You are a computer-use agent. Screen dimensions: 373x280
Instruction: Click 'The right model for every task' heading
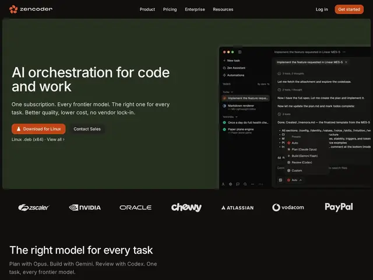pyautogui.click(x=81, y=250)
